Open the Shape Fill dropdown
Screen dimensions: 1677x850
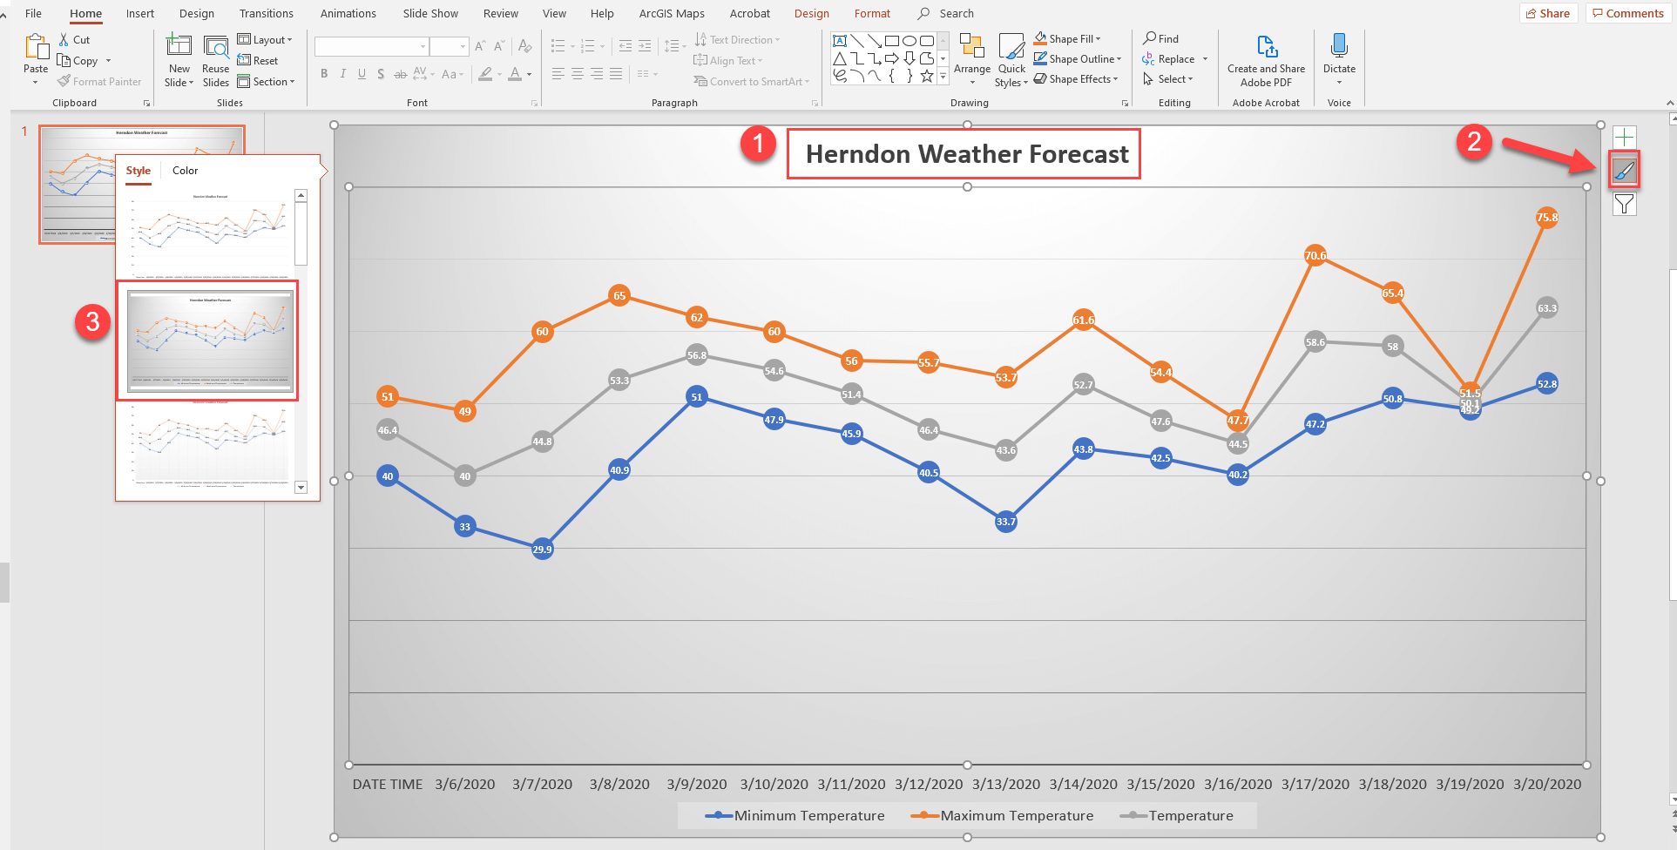pos(1068,39)
